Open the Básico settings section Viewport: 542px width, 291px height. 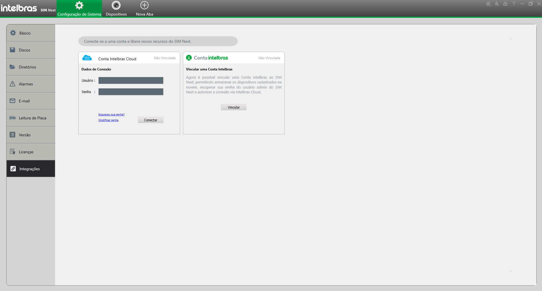pyautogui.click(x=31, y=33)
